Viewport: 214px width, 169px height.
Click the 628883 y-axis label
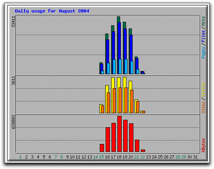[13, 122]
